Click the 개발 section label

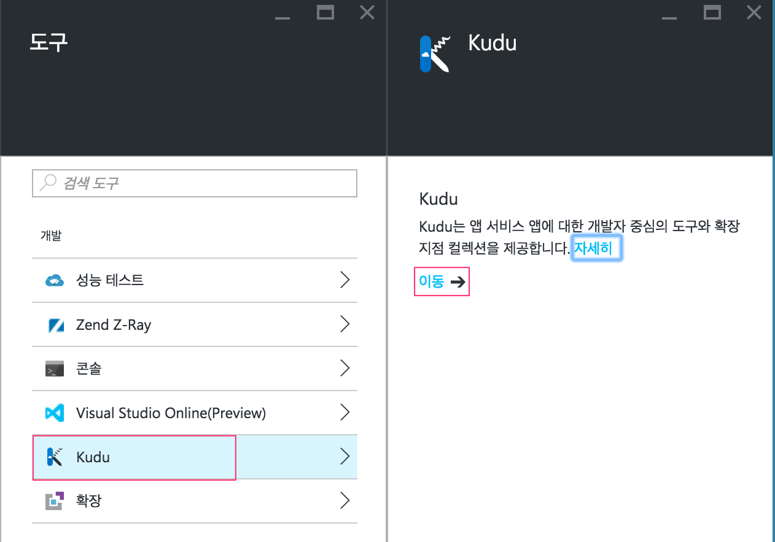(x=51, y=235)
